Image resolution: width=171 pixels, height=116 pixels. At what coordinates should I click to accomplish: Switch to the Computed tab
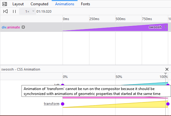pyautogui.click(x=39, y=4)
